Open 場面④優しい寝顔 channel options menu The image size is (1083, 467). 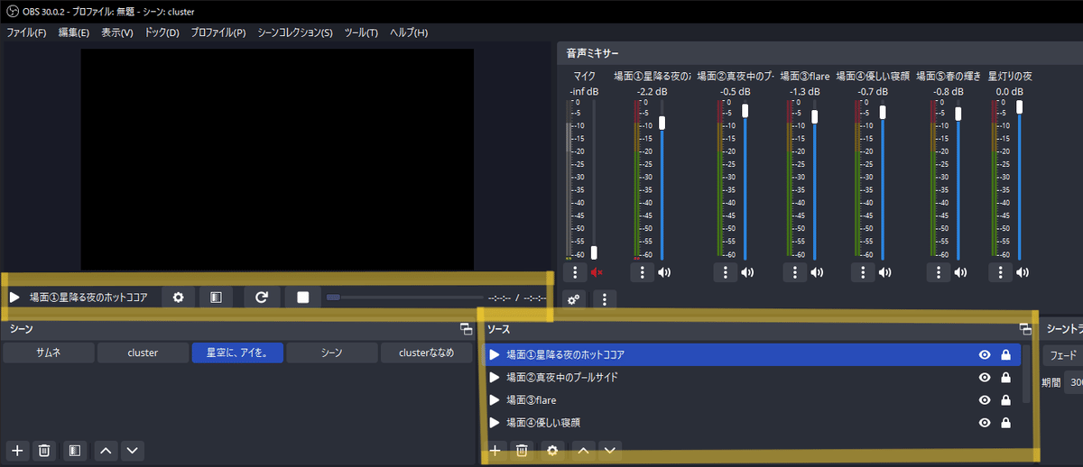[862, 272]
